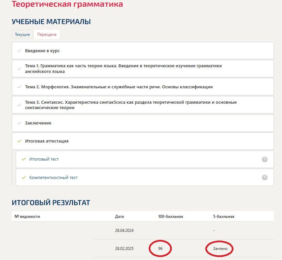Click checkmark icon beside Тема 1
The height and width of the screenshot is (260, 282).
[x=19, y=69]
